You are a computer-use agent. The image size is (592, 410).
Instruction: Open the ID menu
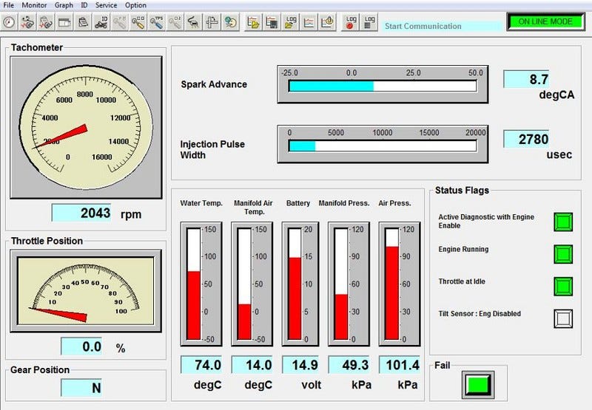(x=84, y=5)
